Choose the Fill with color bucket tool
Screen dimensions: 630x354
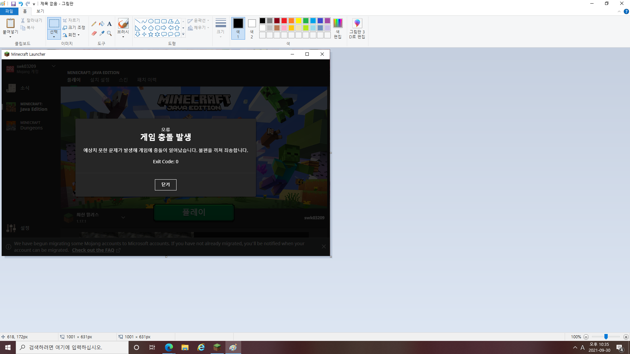(x=102, y=24)
